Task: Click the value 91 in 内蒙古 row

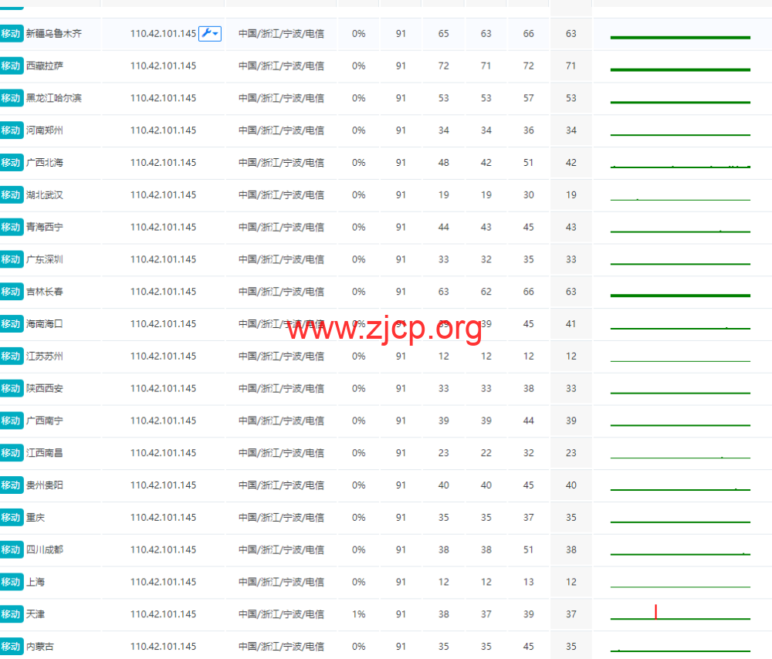Action: coord(401,646)
